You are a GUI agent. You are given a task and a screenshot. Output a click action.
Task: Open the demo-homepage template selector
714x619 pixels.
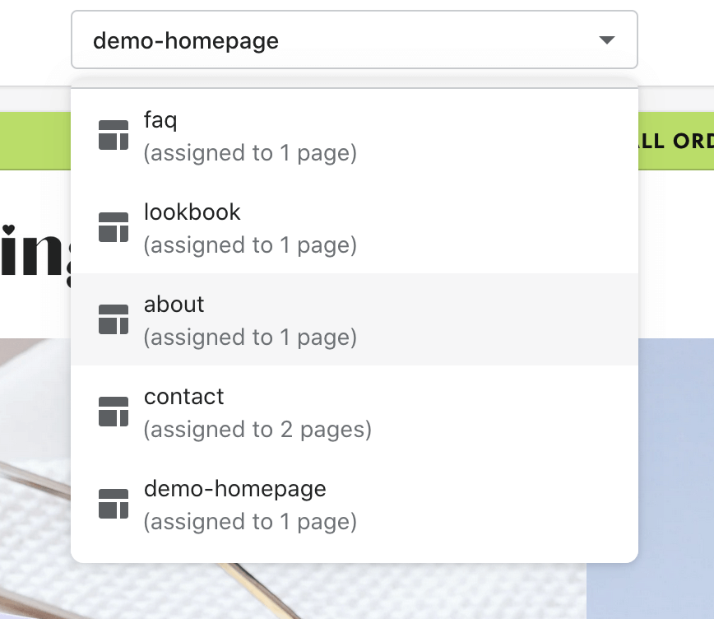[x=354, y=39]
